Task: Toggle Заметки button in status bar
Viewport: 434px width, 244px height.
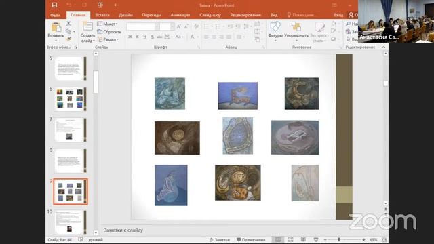Action: coord(220,239)
